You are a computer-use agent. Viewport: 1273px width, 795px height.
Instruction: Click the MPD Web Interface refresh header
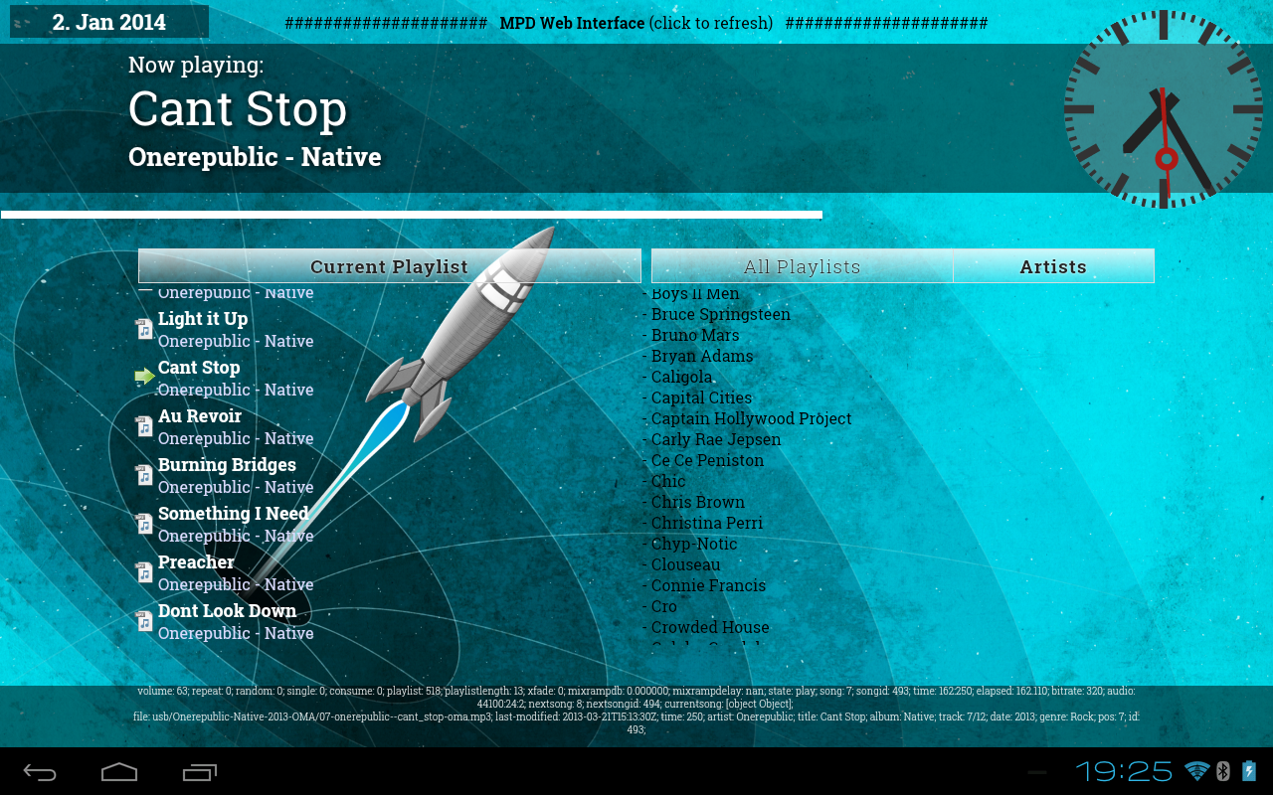click(x=636, y=23)
